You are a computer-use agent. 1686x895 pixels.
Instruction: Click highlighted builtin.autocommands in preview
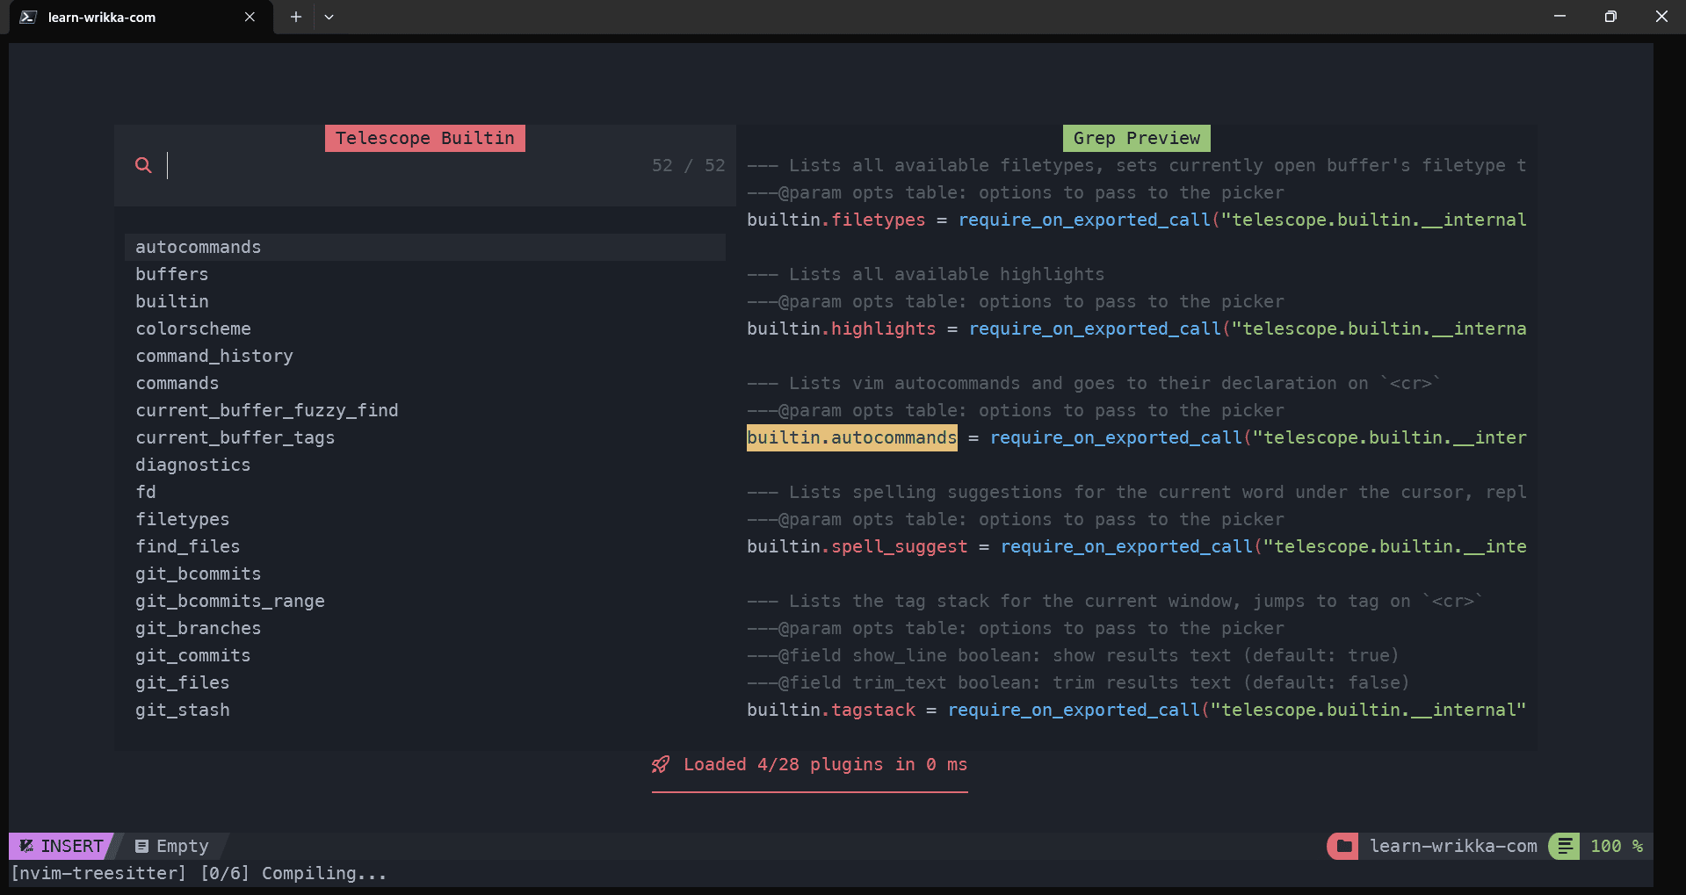pos(851,437)
